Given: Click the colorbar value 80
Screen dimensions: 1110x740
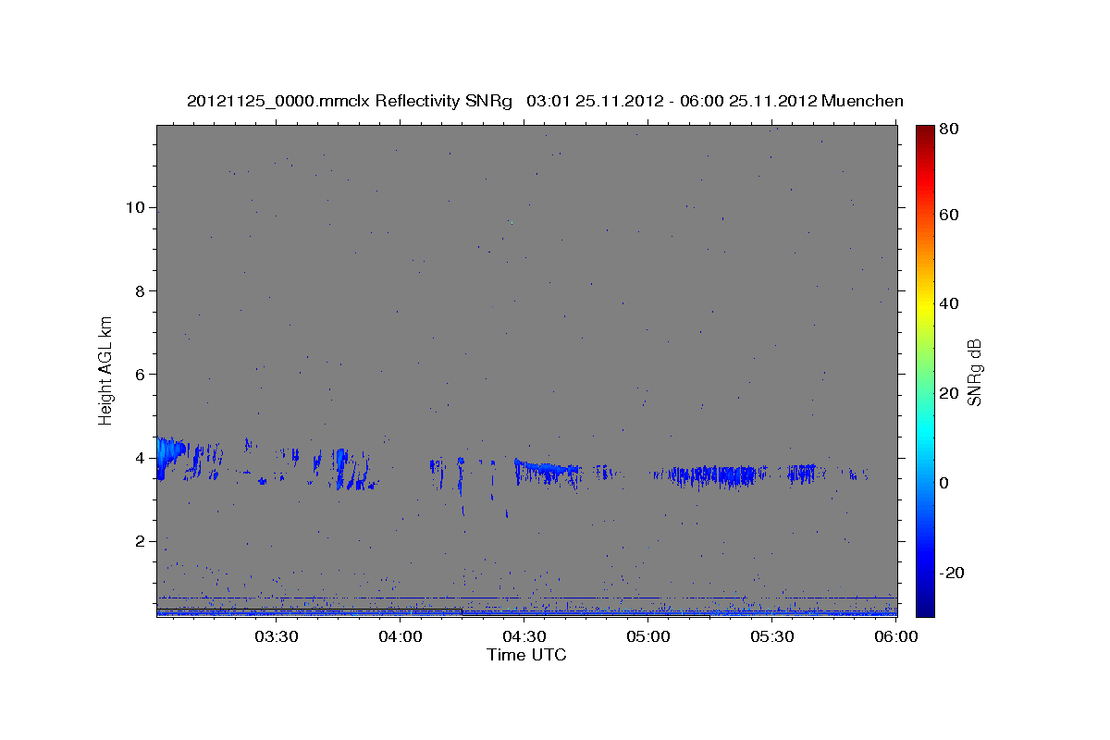Looking at the screenshot, I should coord(949,129).
